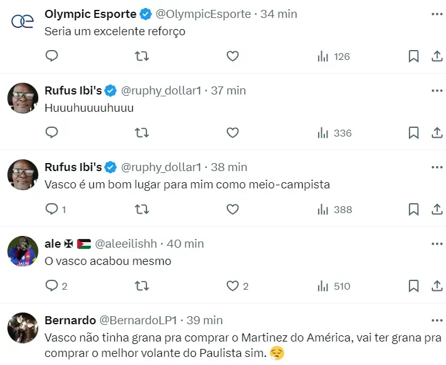446x365 pixels.
Task: Repost the "Vasco é um bom lugar" tweet
Action: click(141, 209)
